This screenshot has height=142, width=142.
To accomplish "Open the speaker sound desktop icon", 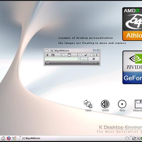I will (105, 104).
